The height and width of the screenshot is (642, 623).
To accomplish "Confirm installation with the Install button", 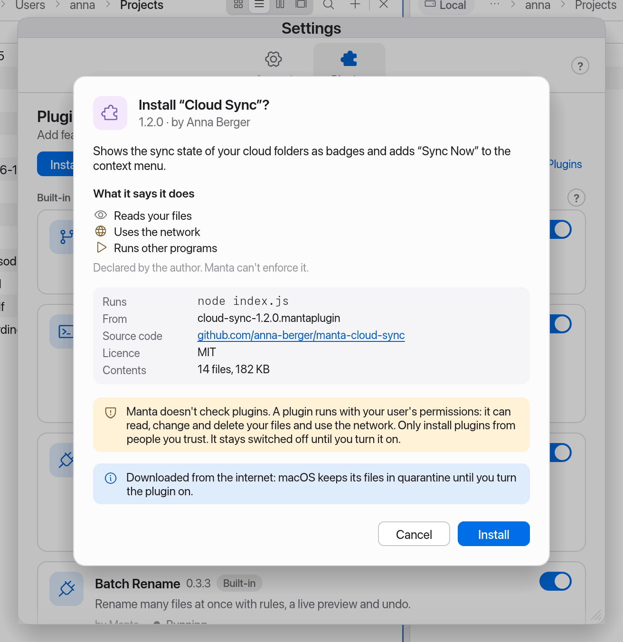I will click(494, 534).
